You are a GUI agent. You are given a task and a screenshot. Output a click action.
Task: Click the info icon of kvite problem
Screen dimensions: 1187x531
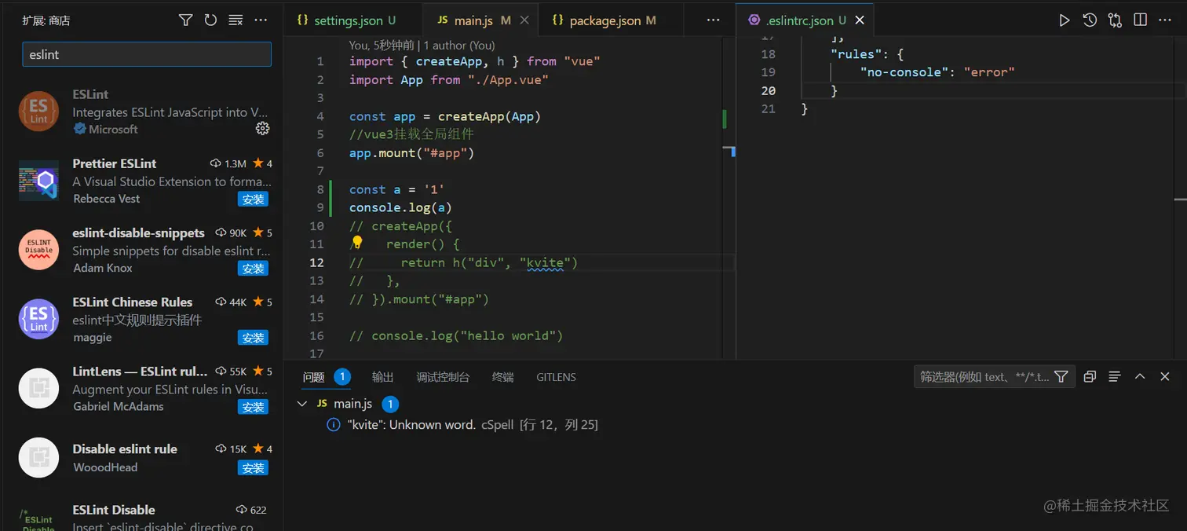[333, 425]
